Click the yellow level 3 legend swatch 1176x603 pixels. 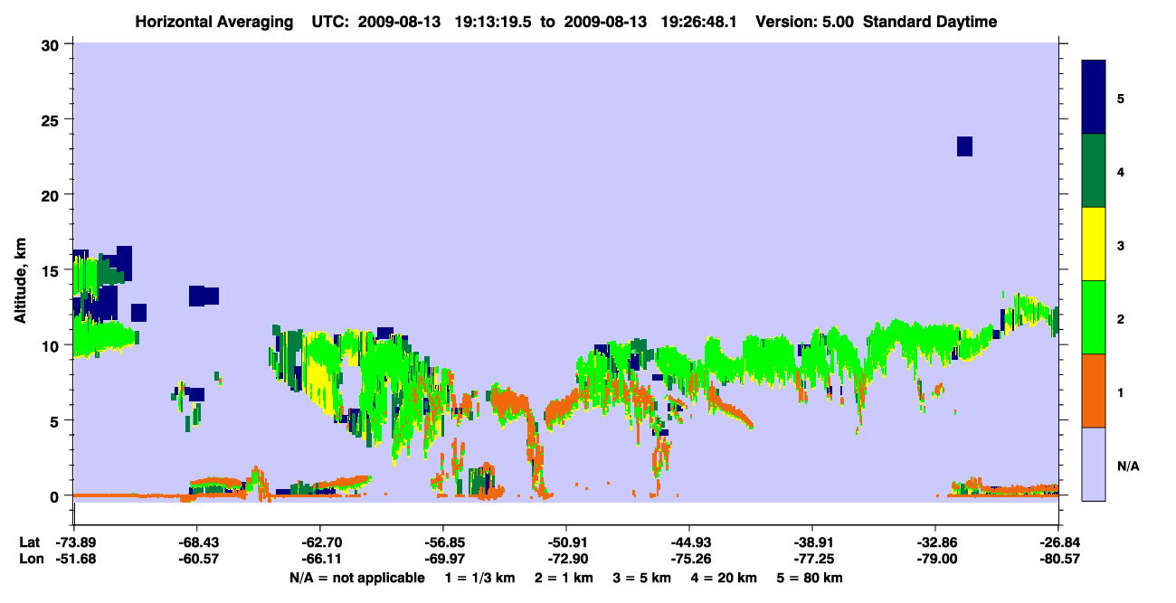(1094, 244)
